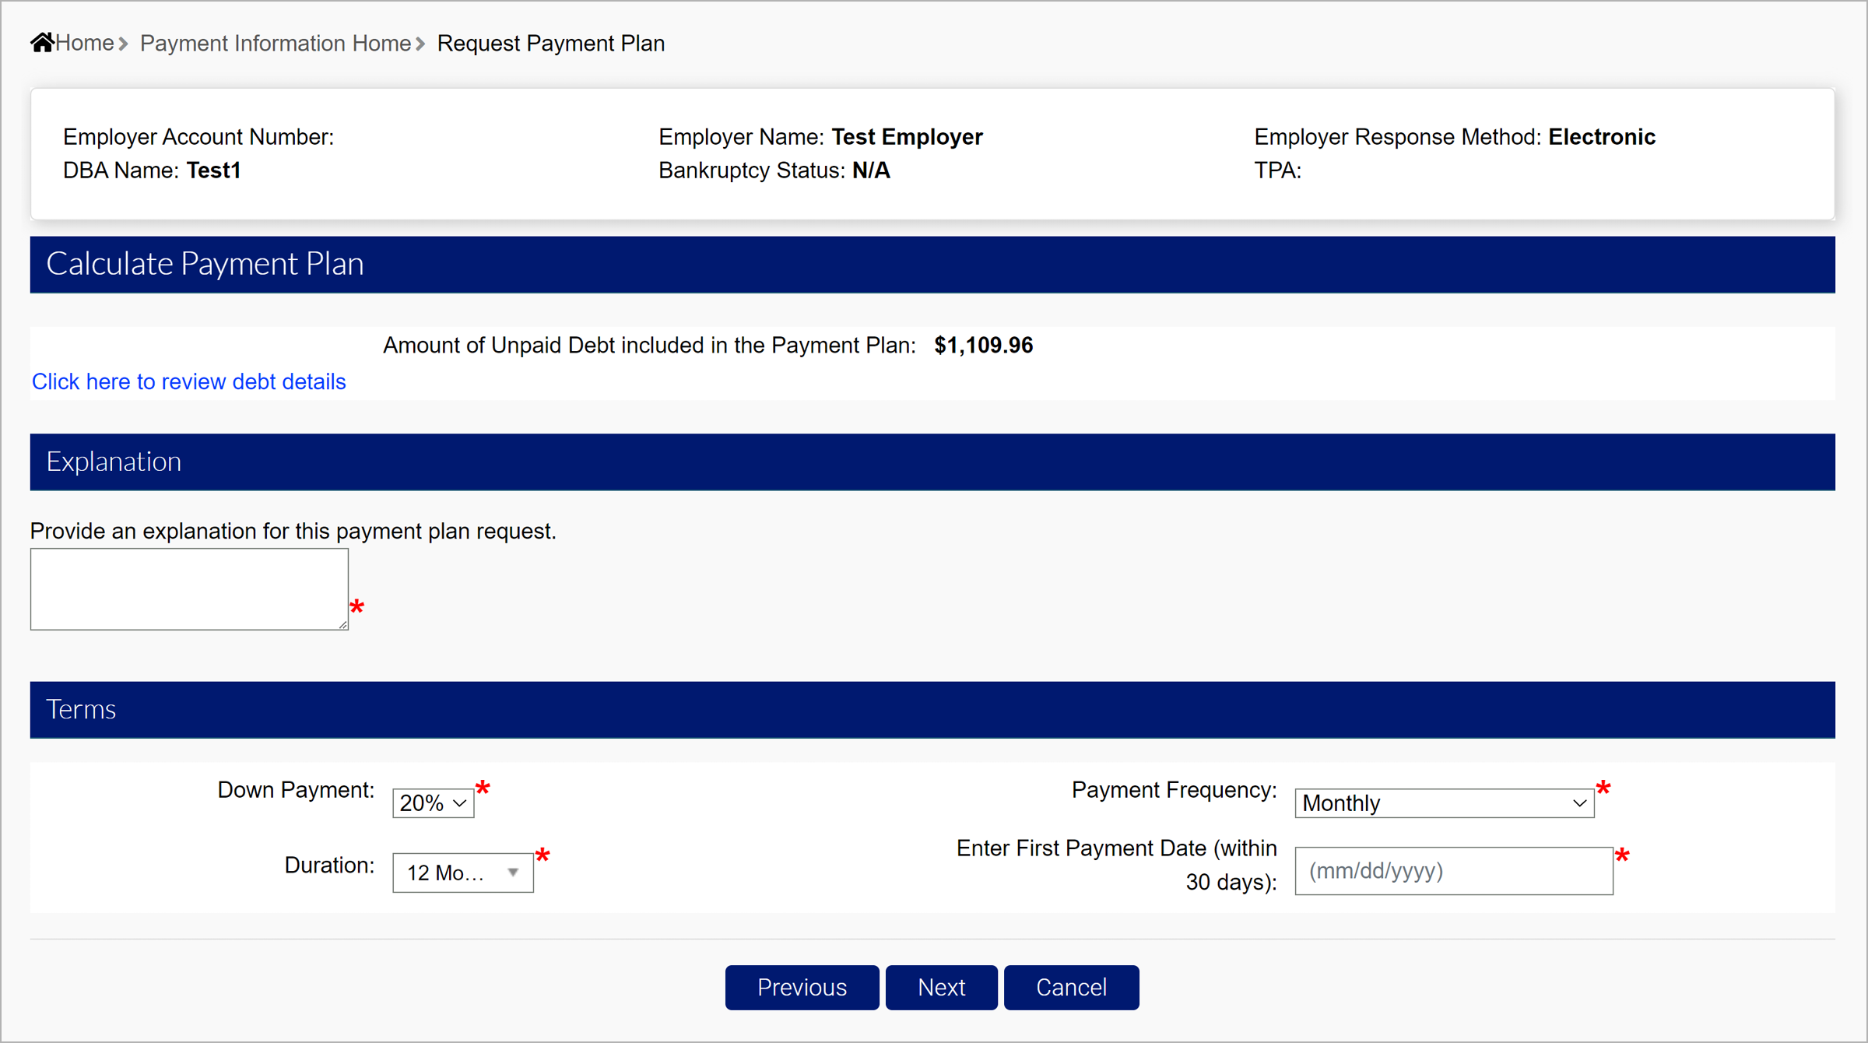Click inside the explanation text box
This screenshot has height=1043, width=1868.
tap(188, 589)
